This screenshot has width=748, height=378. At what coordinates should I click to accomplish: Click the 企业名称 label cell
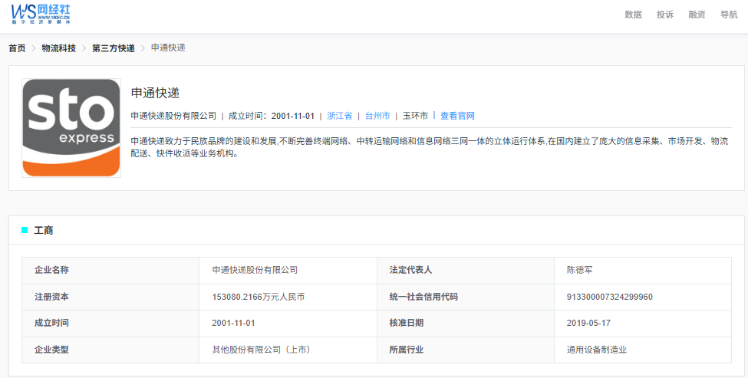tap(110, 270)
